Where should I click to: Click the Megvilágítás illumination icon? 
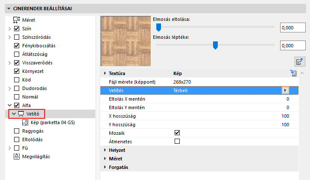click(x=17, y=157)
